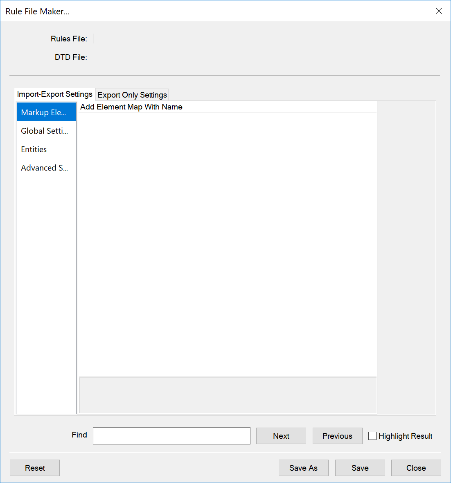
Task: Open Global Settings in the sidebar
Action: (44, 130)
